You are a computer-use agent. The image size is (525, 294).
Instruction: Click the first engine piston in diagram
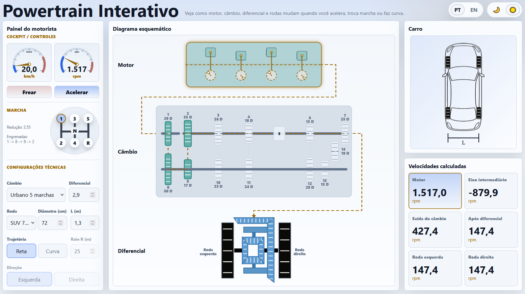211,53
